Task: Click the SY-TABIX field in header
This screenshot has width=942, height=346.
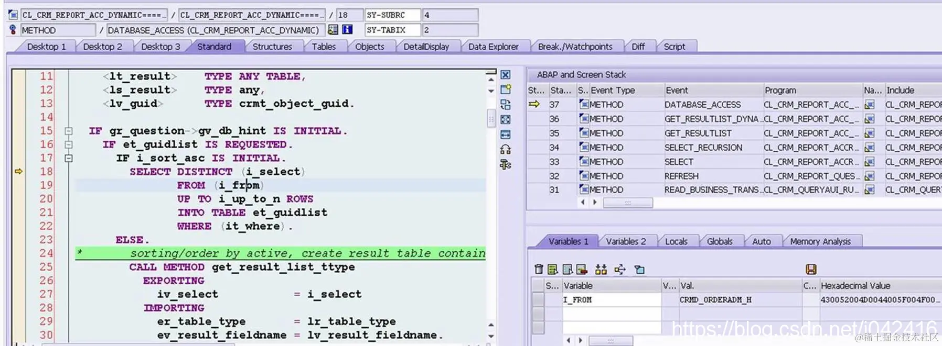Action: 393,30
